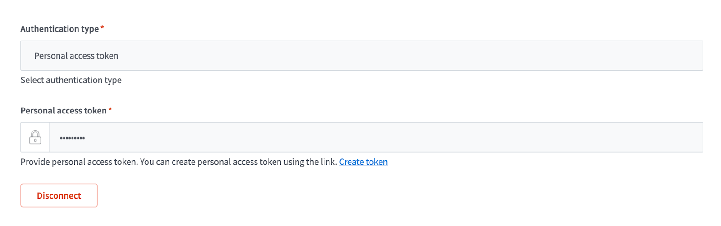Open the Authentication type dropdown
This screenshot has height=226, width=721.
click(361, 55)
